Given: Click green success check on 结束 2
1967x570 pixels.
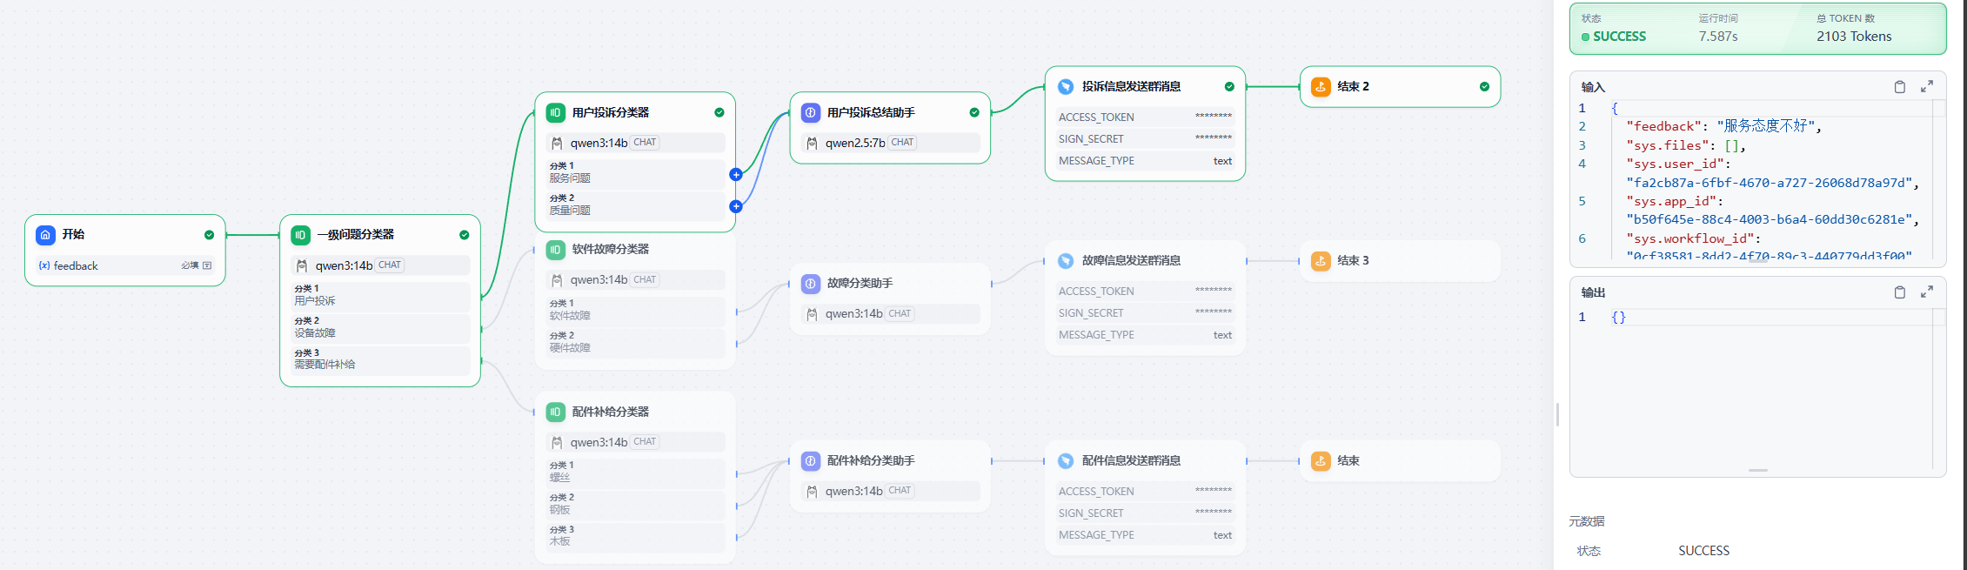Looking at the screenshot, I should pos(1484,87).
